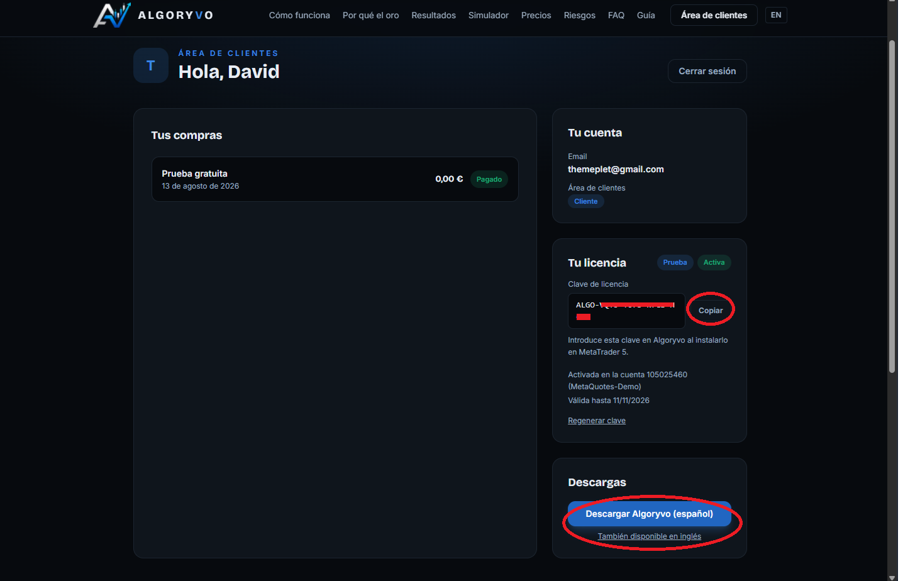
Task: Go to Por qué el oro page
Action: click(370, 15)
